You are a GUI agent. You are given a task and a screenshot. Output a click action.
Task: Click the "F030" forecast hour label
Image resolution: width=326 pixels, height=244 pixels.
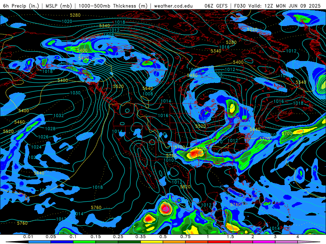tap(240, 6)
